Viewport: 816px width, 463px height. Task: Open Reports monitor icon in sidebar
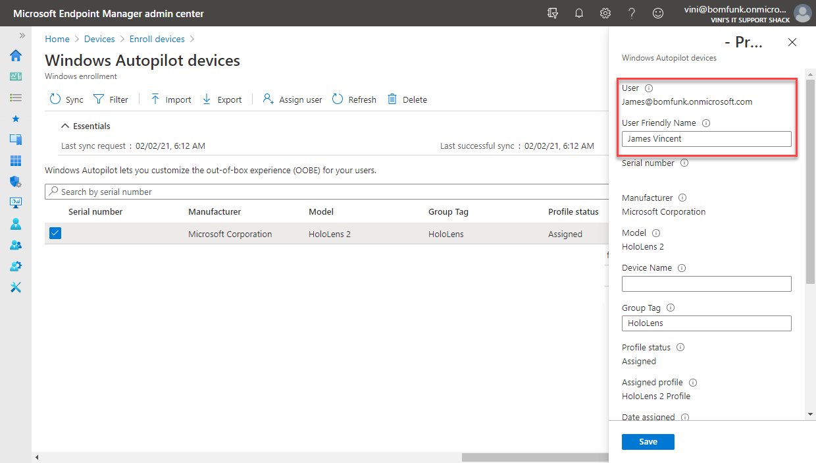(x=16, y=203)
